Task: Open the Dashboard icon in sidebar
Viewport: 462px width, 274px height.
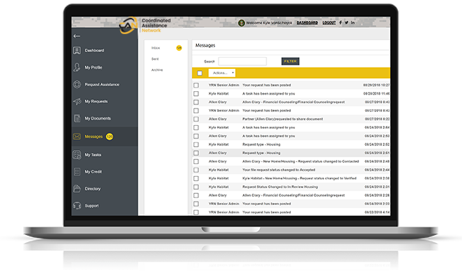Action: coord(77,50)
